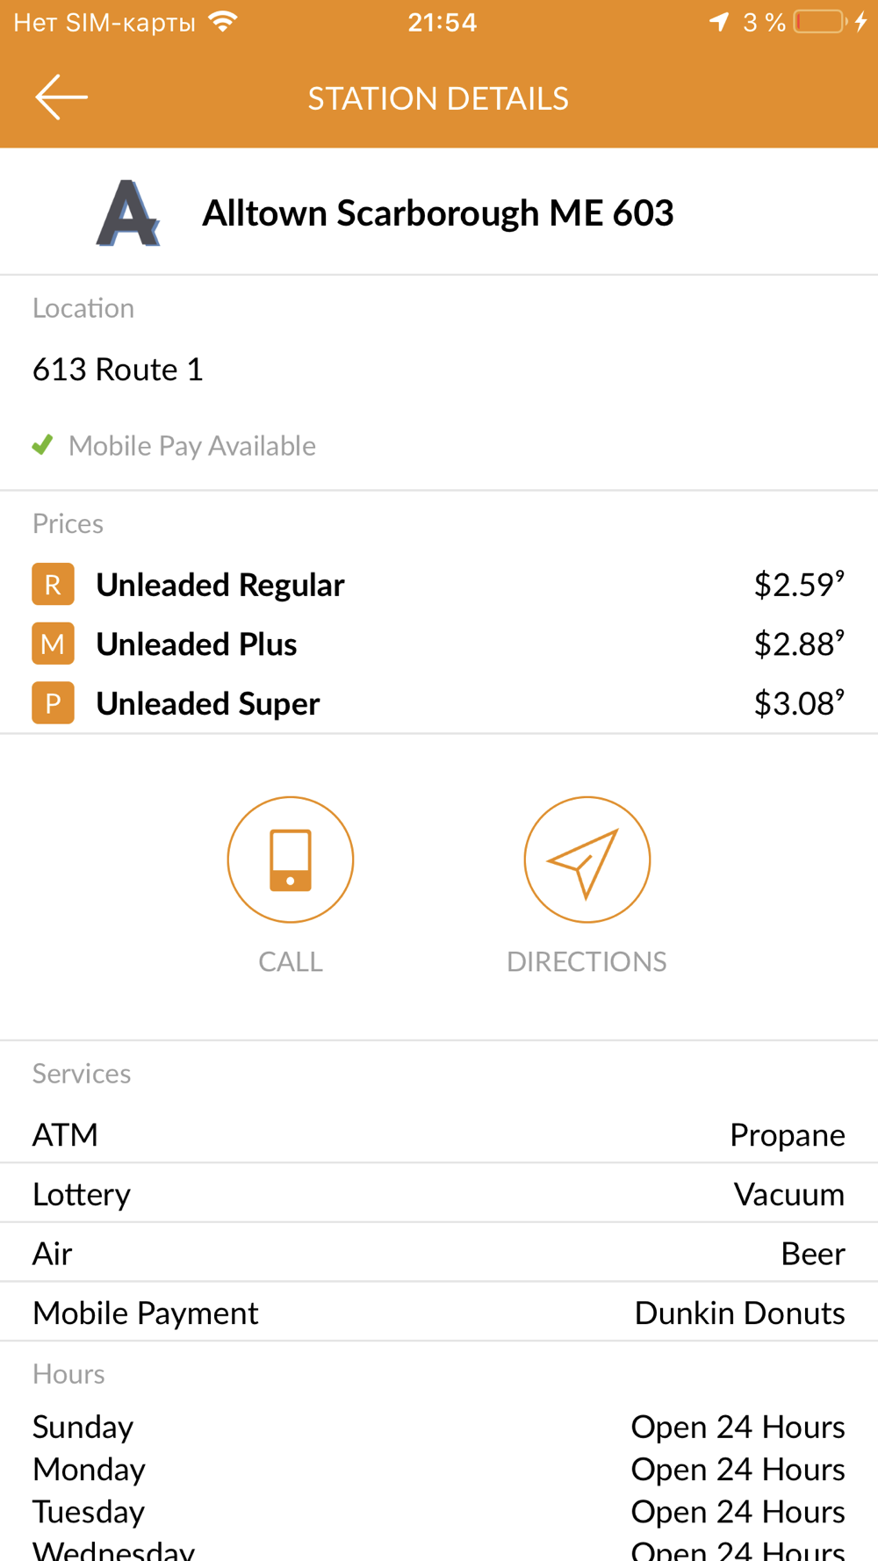Tap the Wi-Fi status icon

224,21
